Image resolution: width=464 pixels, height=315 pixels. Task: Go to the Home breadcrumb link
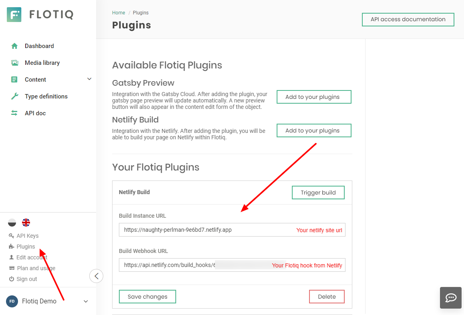119,13
